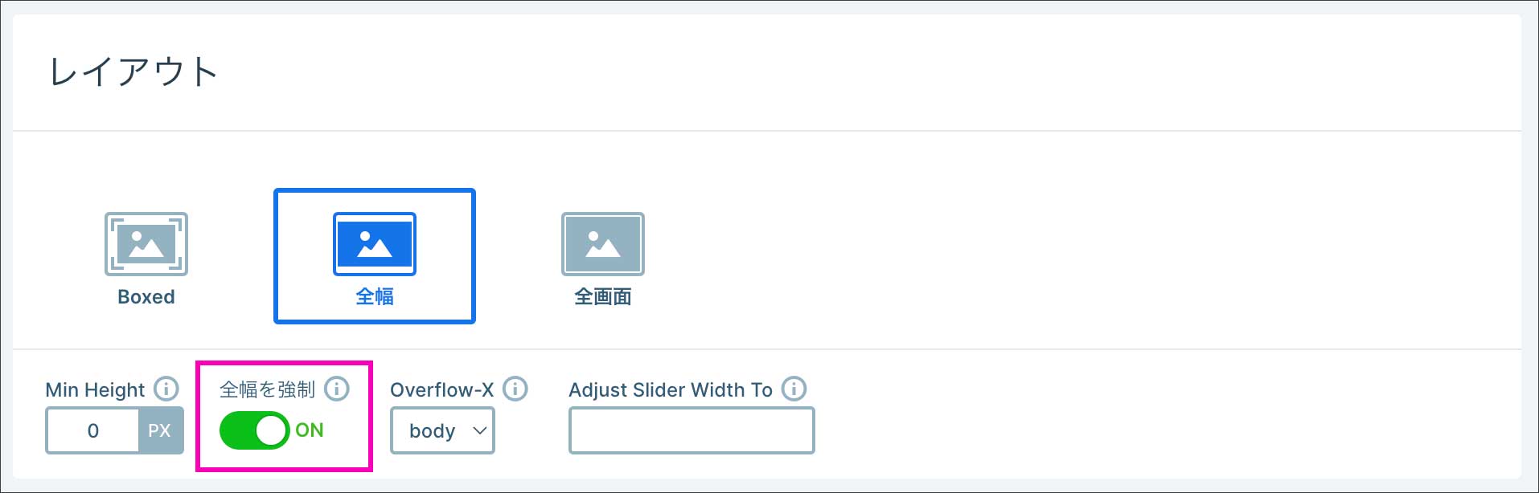
Task: Open the Min Height info icon
Action: [166, 389]
